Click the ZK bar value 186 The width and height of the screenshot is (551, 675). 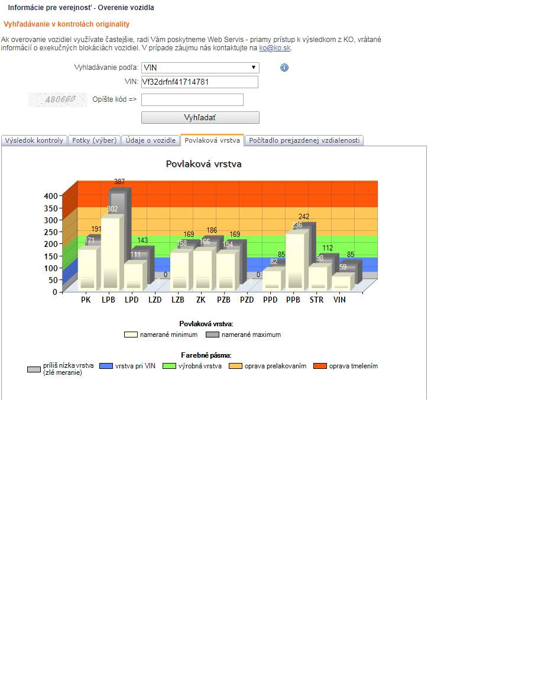212,230
